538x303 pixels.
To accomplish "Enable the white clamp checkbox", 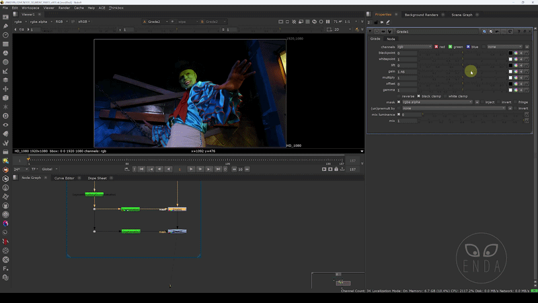I will click(445, 96).
